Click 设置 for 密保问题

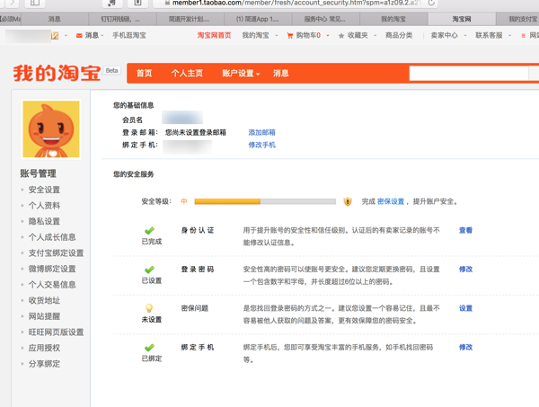coord(465,308)
